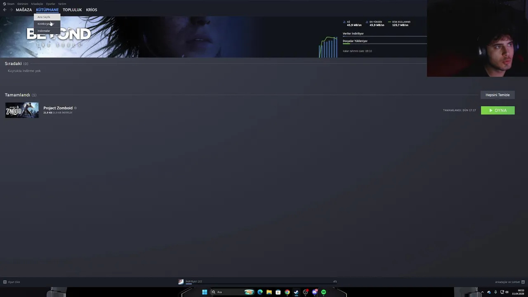Open the taskbar clock and date
This screenshot has height=297, width=528.
518,292
